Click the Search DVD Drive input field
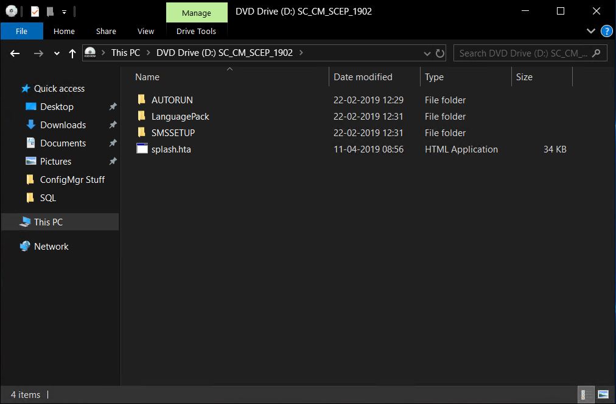 pos(522,53)
